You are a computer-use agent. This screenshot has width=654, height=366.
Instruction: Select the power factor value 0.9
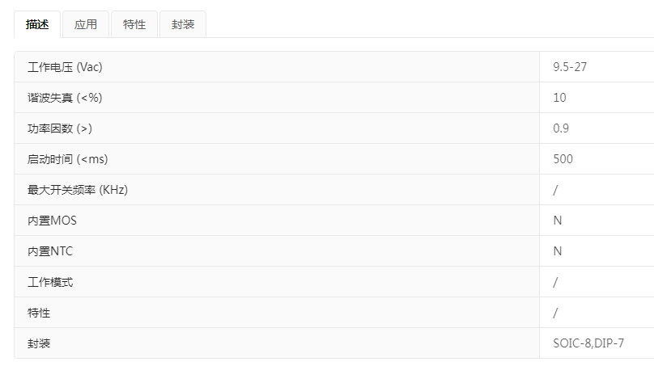[x=561, y=128]
